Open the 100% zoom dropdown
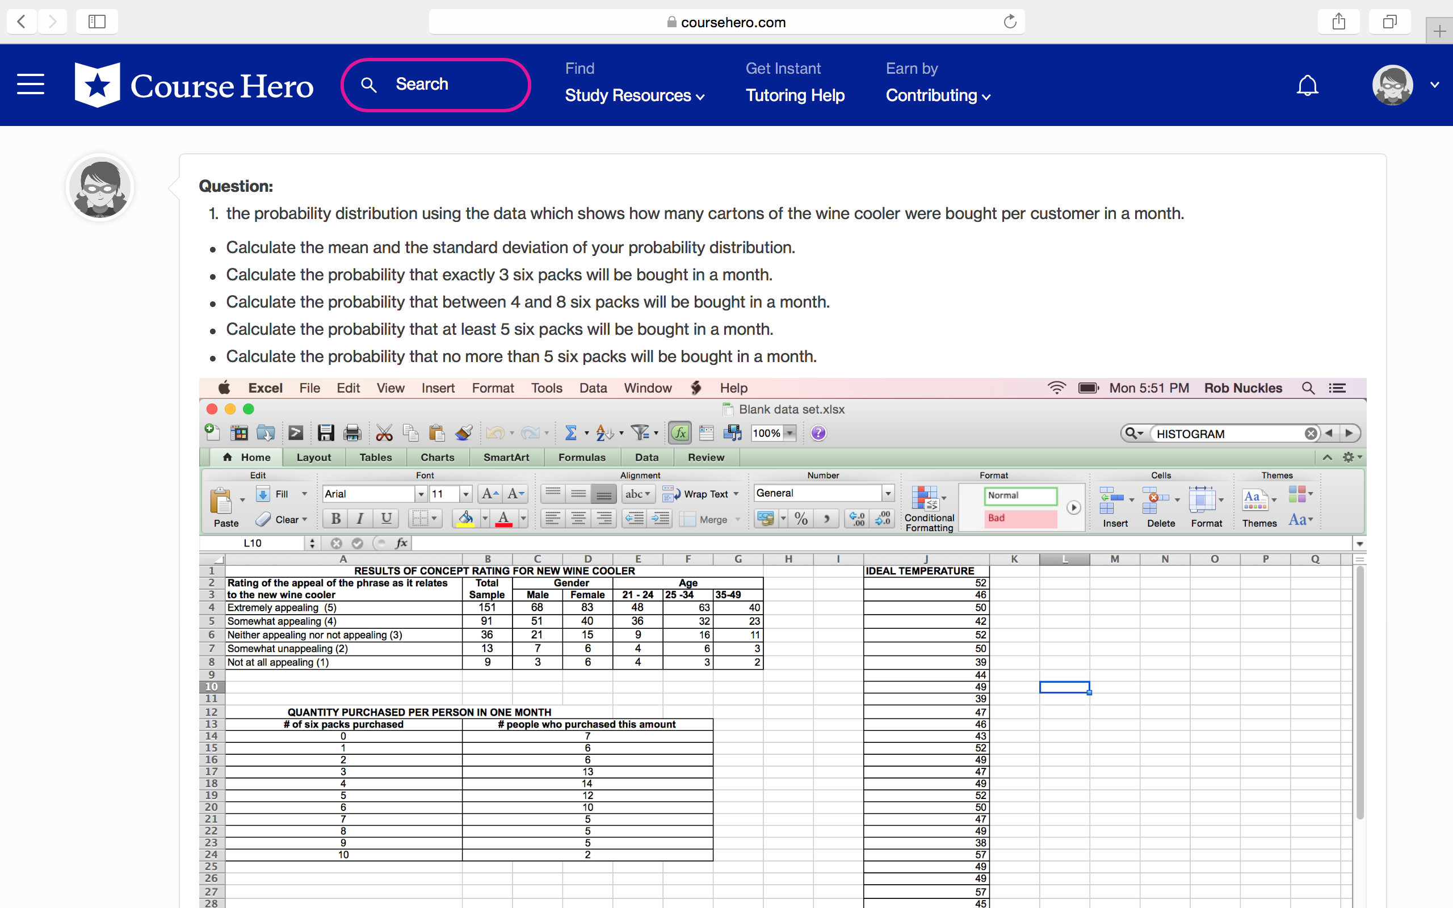Viewport: 1453px width, 908px height. (x=790, y=433)
